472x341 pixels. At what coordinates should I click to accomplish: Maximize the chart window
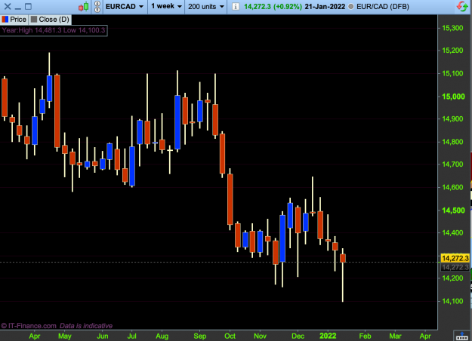28,6
